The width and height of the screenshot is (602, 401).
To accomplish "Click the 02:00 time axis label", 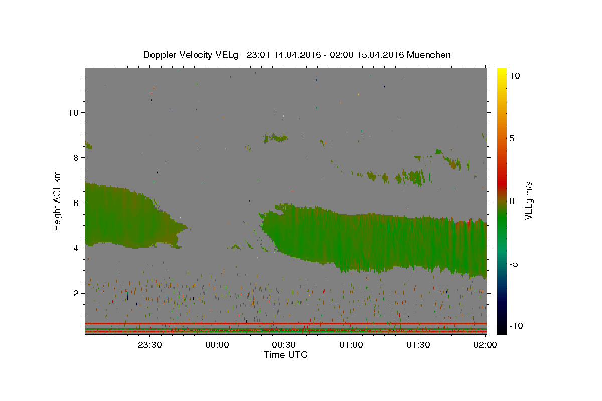I will click(485, 345).
